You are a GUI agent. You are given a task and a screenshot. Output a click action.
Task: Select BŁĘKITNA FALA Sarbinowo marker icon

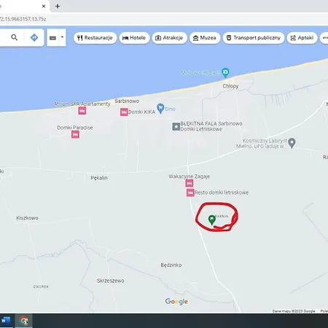[176, 127]
